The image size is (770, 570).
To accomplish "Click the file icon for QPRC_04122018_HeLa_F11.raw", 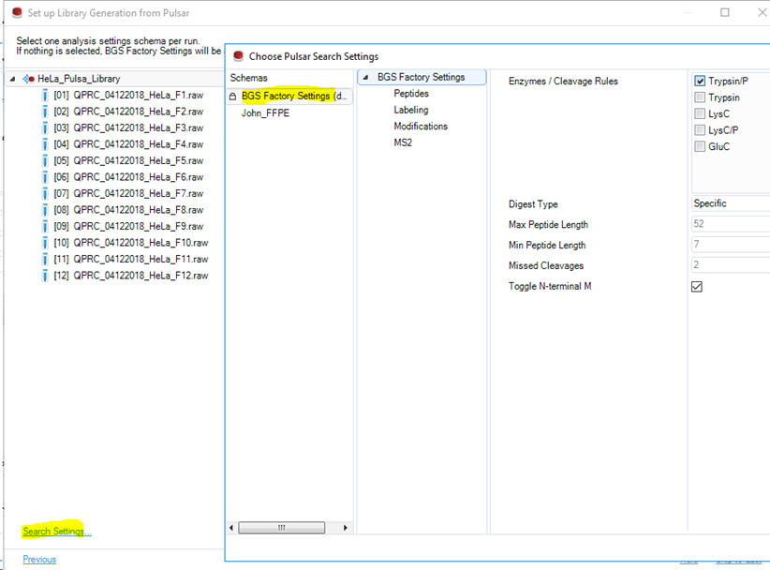I will pos(45,259).
